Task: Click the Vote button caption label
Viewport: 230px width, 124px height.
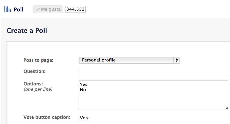Action: coord(47,117)
